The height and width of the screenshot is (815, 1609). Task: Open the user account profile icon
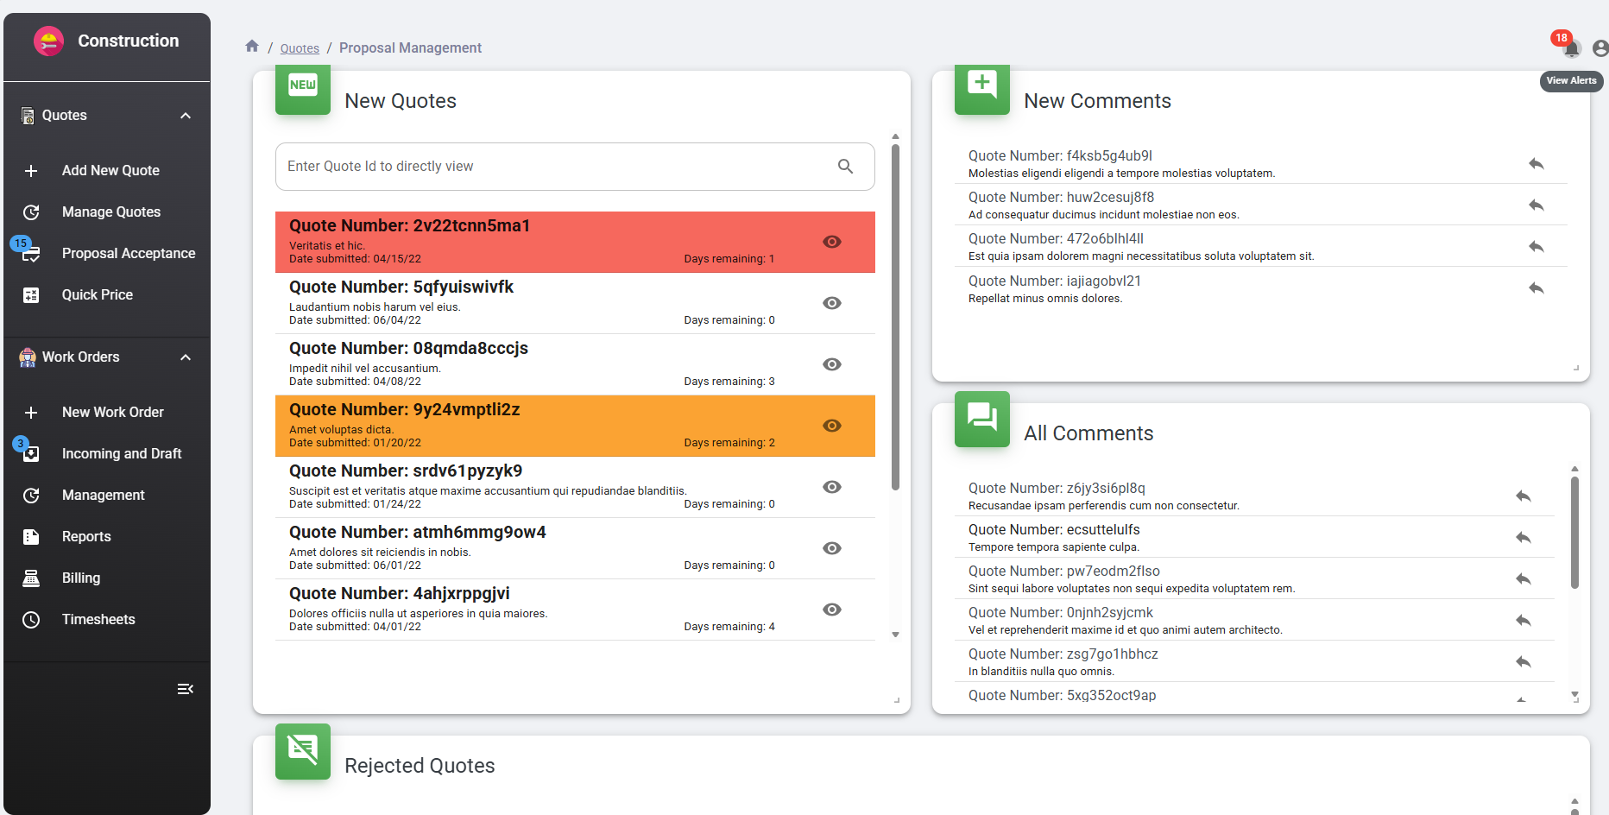1600,48
